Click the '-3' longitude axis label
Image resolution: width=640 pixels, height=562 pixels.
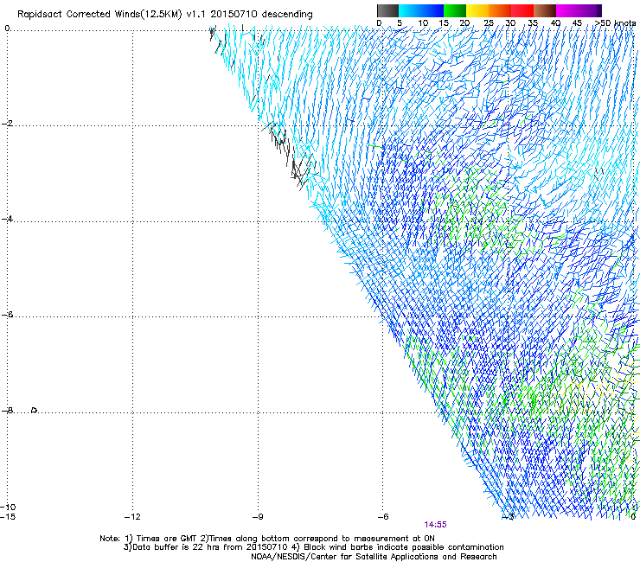pos(509,518)
